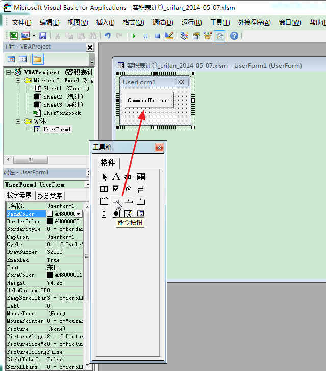
Task: Open project panel toolbar options chevron
Action: (x=92, y=59)
